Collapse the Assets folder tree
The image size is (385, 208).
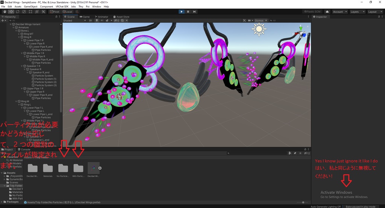click(2, 173)
